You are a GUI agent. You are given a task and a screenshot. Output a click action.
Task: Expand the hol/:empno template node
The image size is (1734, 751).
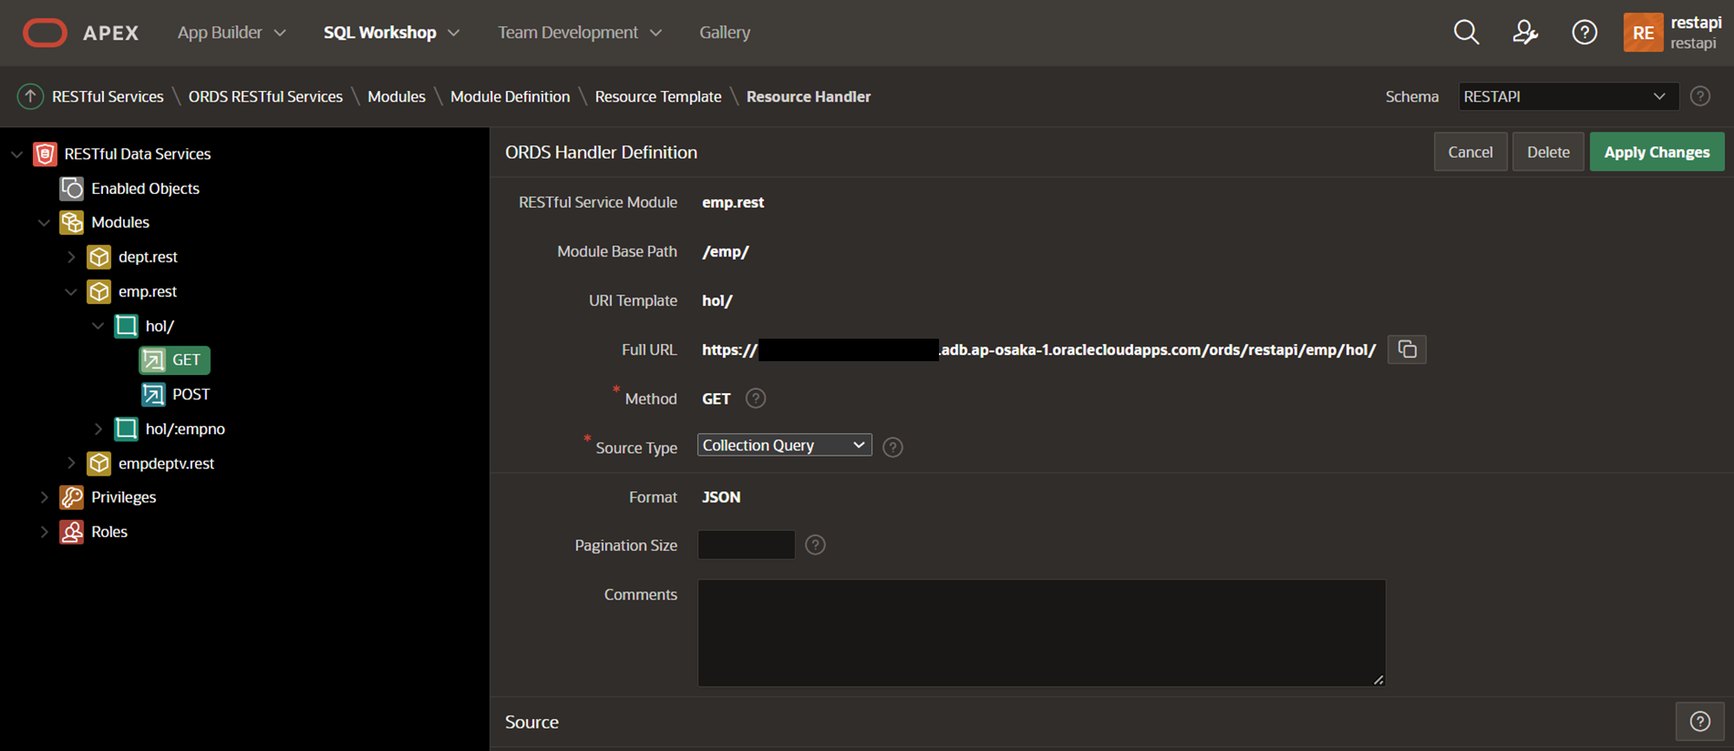click(x=98, y=429)
